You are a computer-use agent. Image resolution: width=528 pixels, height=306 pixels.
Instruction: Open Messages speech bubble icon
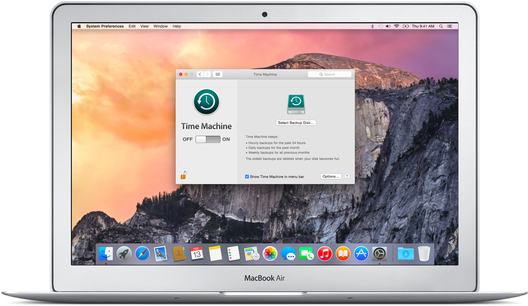[288, 254]
